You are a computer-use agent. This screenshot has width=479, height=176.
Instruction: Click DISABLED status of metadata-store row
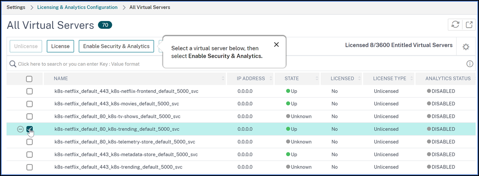[x=441, y=155]
